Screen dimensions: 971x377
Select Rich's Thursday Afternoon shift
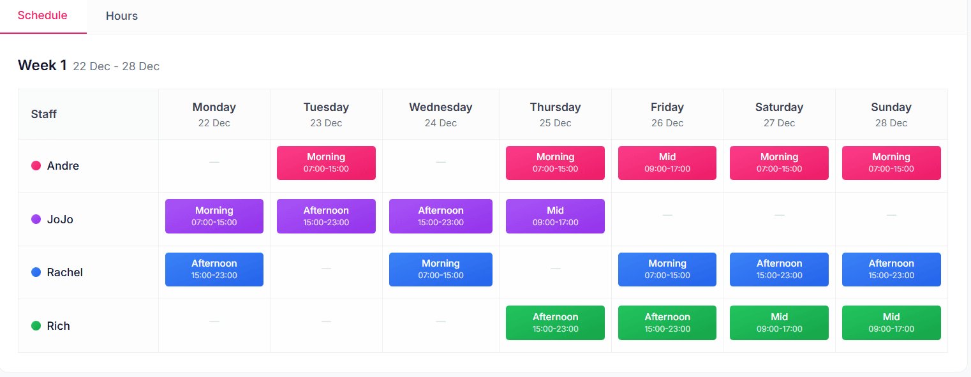[555, 323]
